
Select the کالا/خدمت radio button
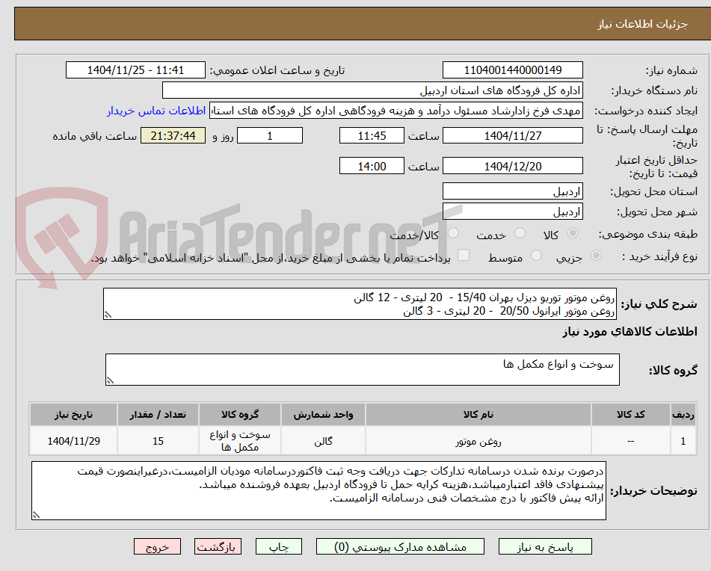click(453, 233)
